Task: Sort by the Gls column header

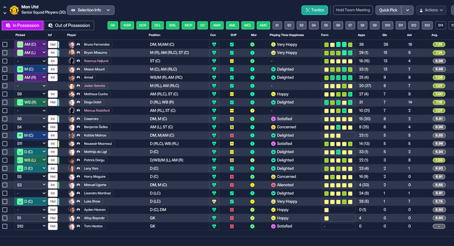Action: [384, 35]
